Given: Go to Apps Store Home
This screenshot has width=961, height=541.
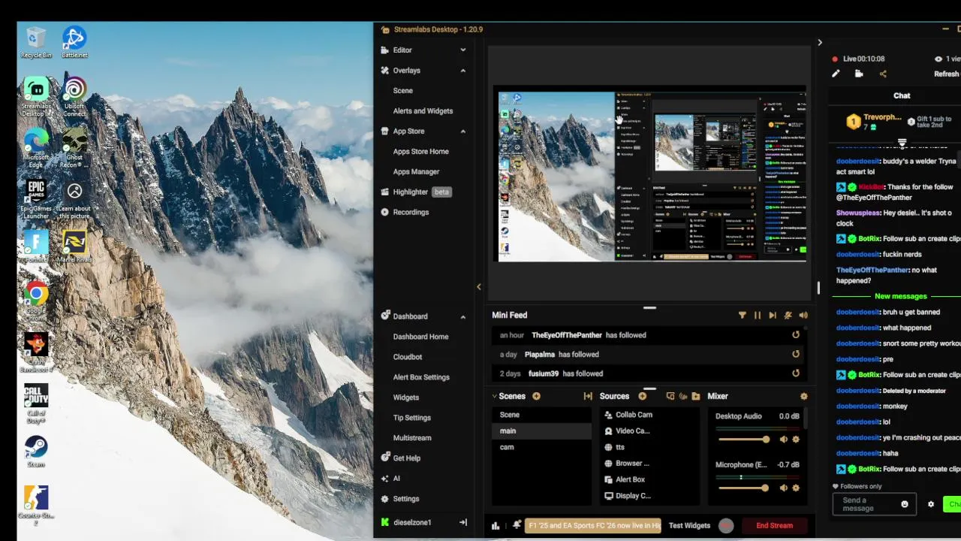Looking at the screenshot, I should pyautogui.click(x=420, y=152).
